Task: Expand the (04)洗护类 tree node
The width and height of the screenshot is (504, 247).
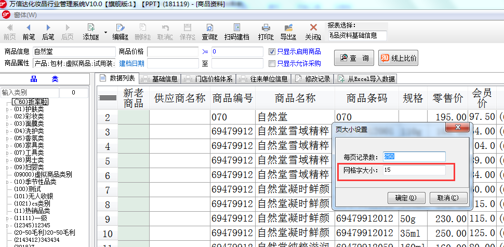Action: coord(7,131)
